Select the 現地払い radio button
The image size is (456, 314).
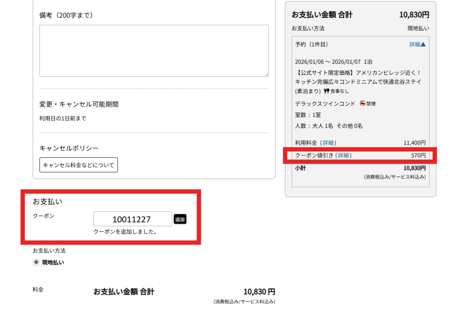click(x=36, y=262)
